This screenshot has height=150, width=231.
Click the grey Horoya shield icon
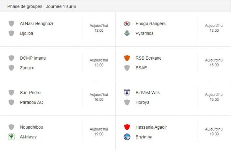[127, 102]
